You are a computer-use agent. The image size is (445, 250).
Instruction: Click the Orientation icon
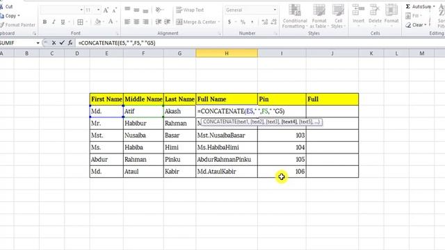159,10
